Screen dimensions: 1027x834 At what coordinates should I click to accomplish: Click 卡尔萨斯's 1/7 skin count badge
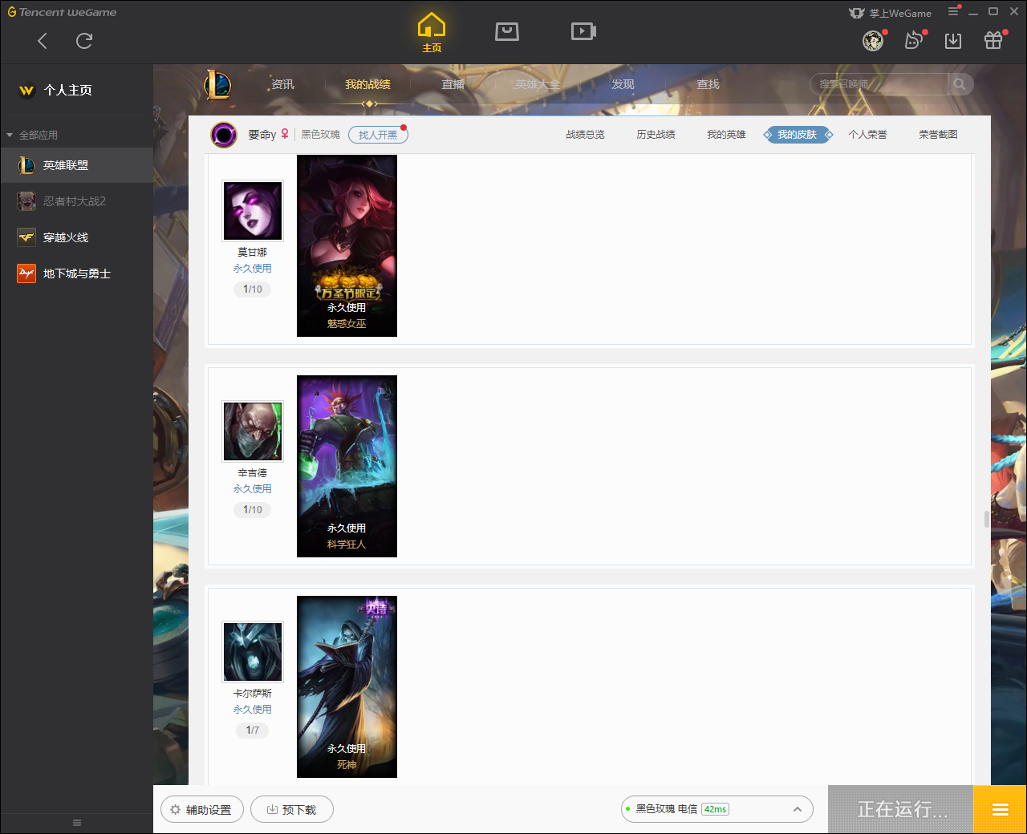pos(253,731)
